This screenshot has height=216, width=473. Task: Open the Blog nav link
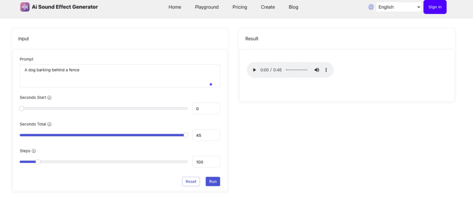tap(293, 7)
